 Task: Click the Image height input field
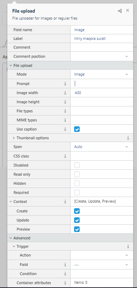pos(102,102)
